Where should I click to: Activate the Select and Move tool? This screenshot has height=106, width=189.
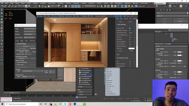(39, 6)
